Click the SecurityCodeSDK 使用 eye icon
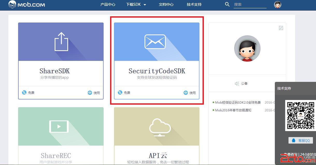 [x=186, y=92]
